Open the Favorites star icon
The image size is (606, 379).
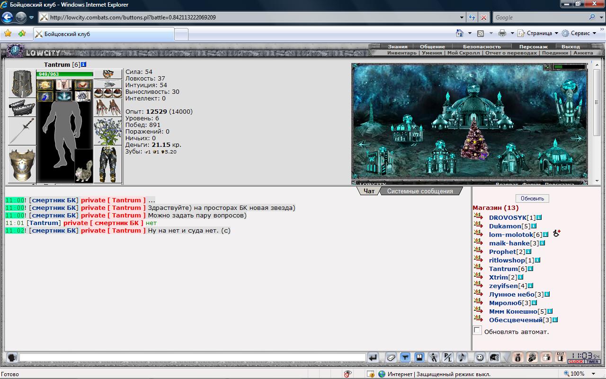click(x=8, y=33)
